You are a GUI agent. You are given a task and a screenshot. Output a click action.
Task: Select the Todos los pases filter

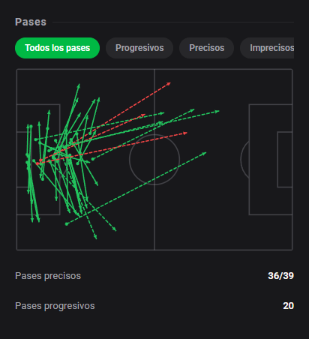click(x=57, y=48)
